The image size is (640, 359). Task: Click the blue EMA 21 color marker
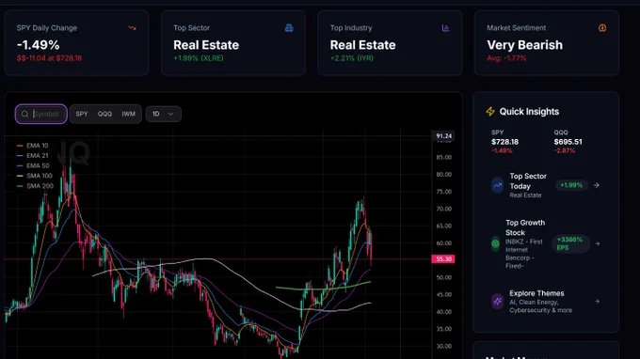[x=20, y=156]
